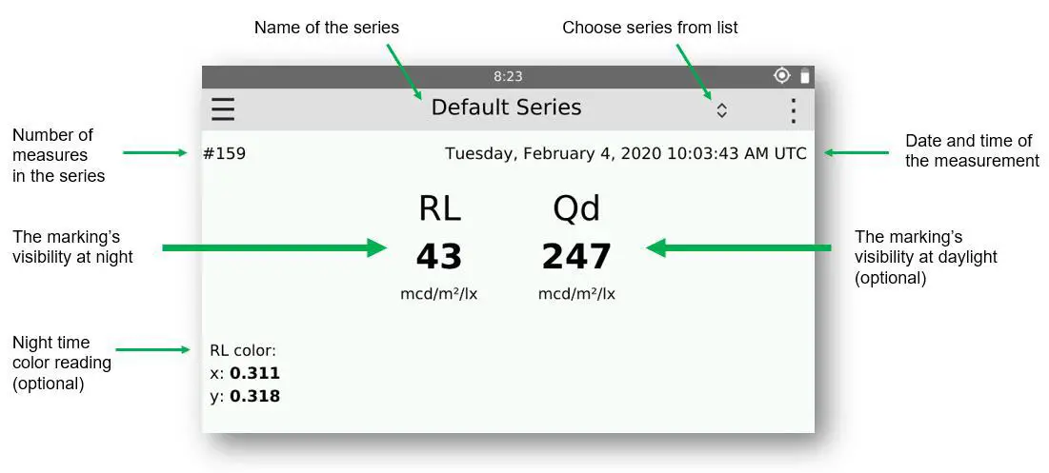Click the mcd/m²/lx unit under Qd

click(x=576, y=294)
